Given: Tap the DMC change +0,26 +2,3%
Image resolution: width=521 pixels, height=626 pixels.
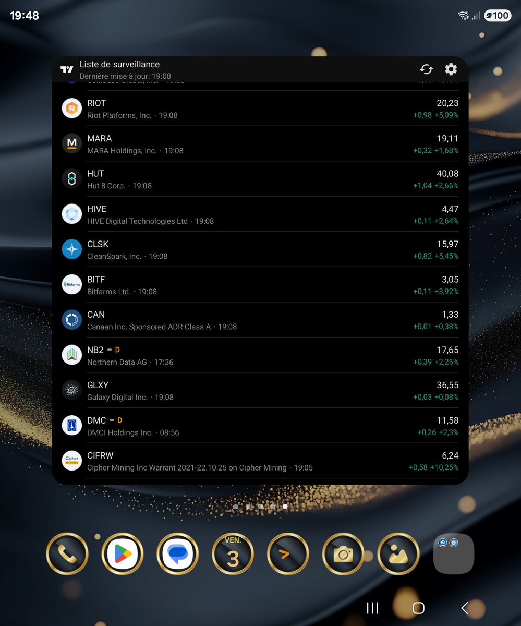Looking at the screenshot, I should tap(438, 432).
